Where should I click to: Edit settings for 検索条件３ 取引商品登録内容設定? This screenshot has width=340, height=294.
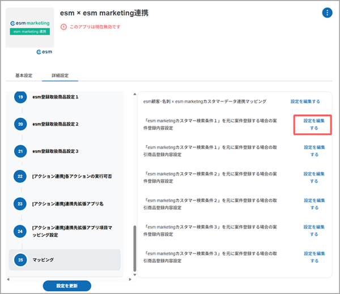[x=313, y=257]
